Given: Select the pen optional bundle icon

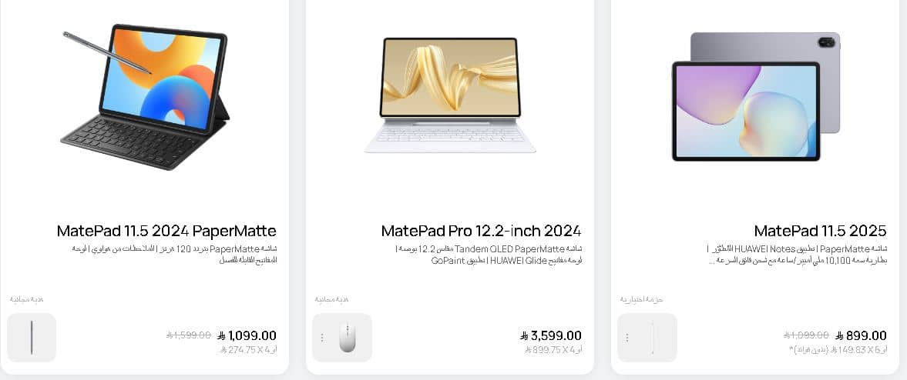Looking at the screenshot, I should click(653, 338).
